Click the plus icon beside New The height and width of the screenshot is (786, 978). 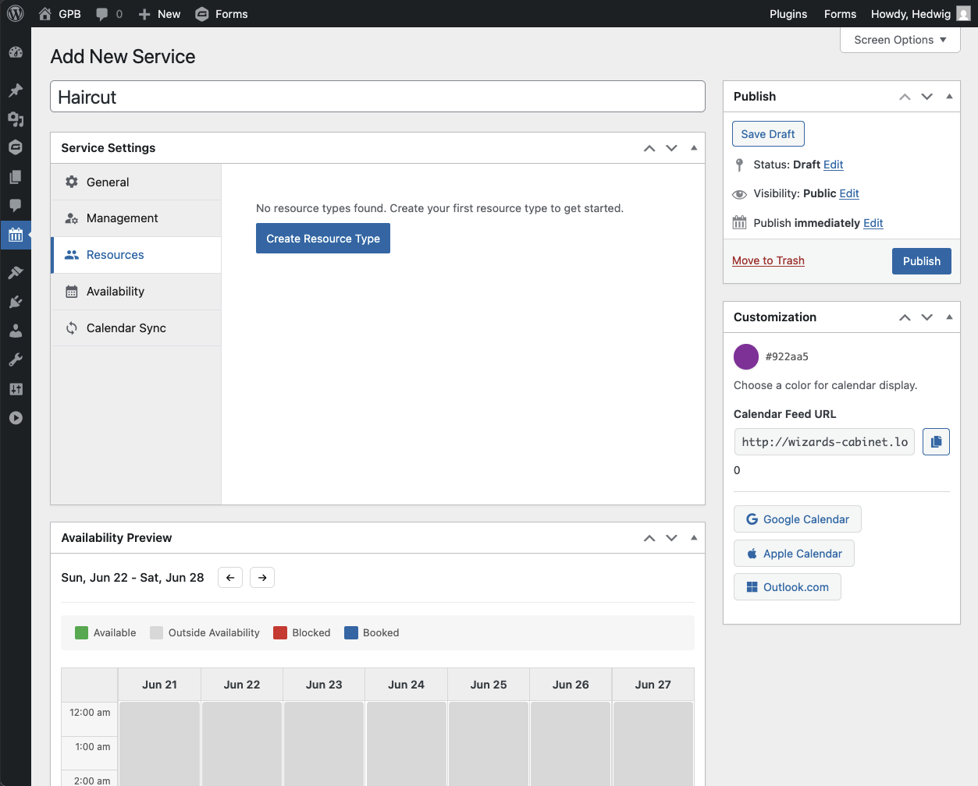tap(144, 14)
